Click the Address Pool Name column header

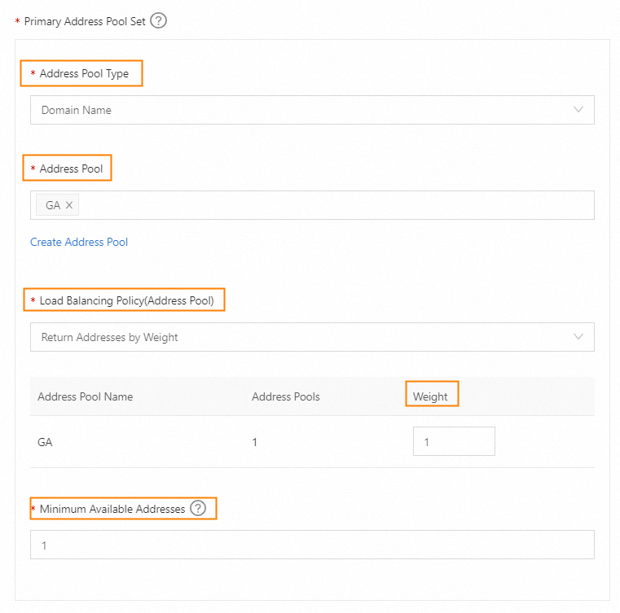[x=86, y=396]
